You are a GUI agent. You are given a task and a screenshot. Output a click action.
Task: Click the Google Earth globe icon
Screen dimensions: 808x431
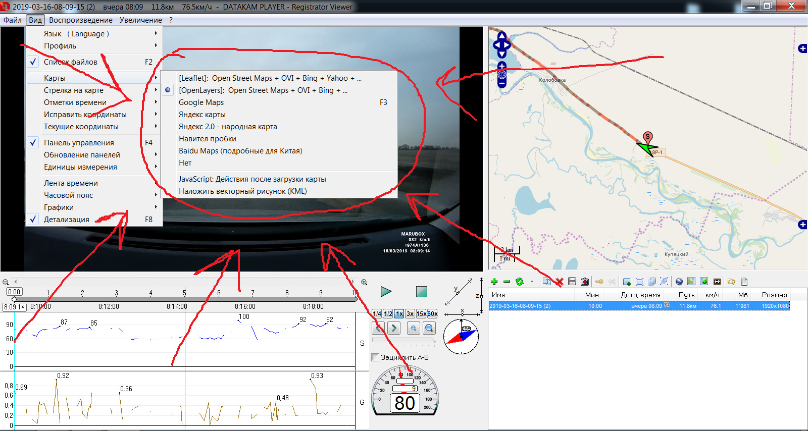[x=679, y=282]
